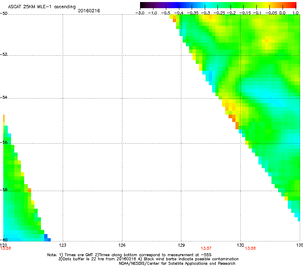Click the -60 latitude axis label
This screenshot has height=266, width=303.
tap(4, 240)
